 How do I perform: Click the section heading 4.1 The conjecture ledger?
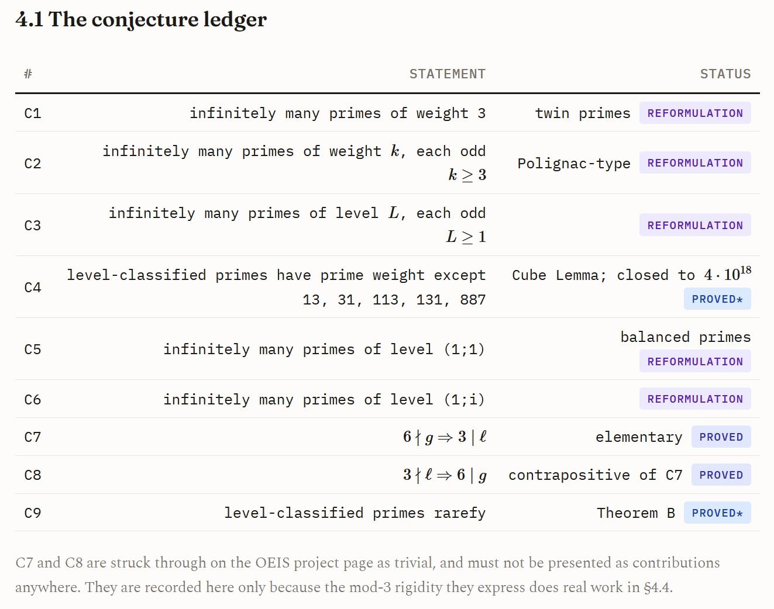click(x=141, y=20)
